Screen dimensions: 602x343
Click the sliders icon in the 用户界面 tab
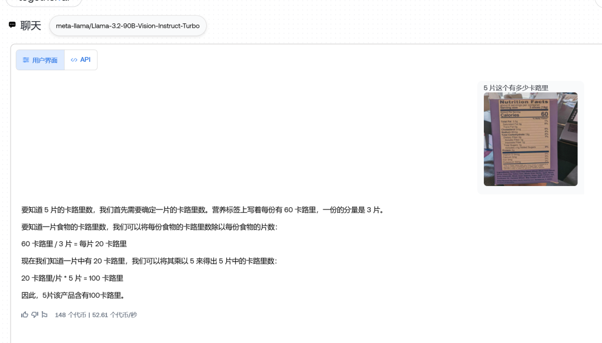tap(26, 60)
